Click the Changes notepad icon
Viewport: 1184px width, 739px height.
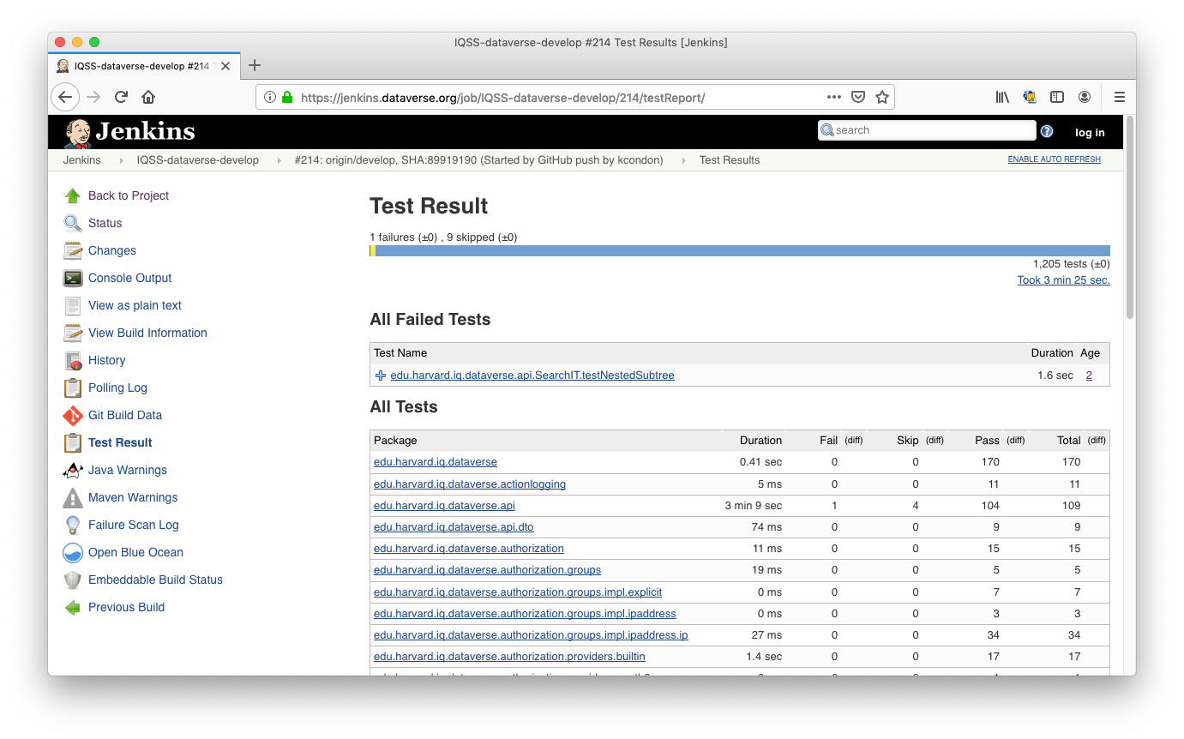[x=73, y=250]
